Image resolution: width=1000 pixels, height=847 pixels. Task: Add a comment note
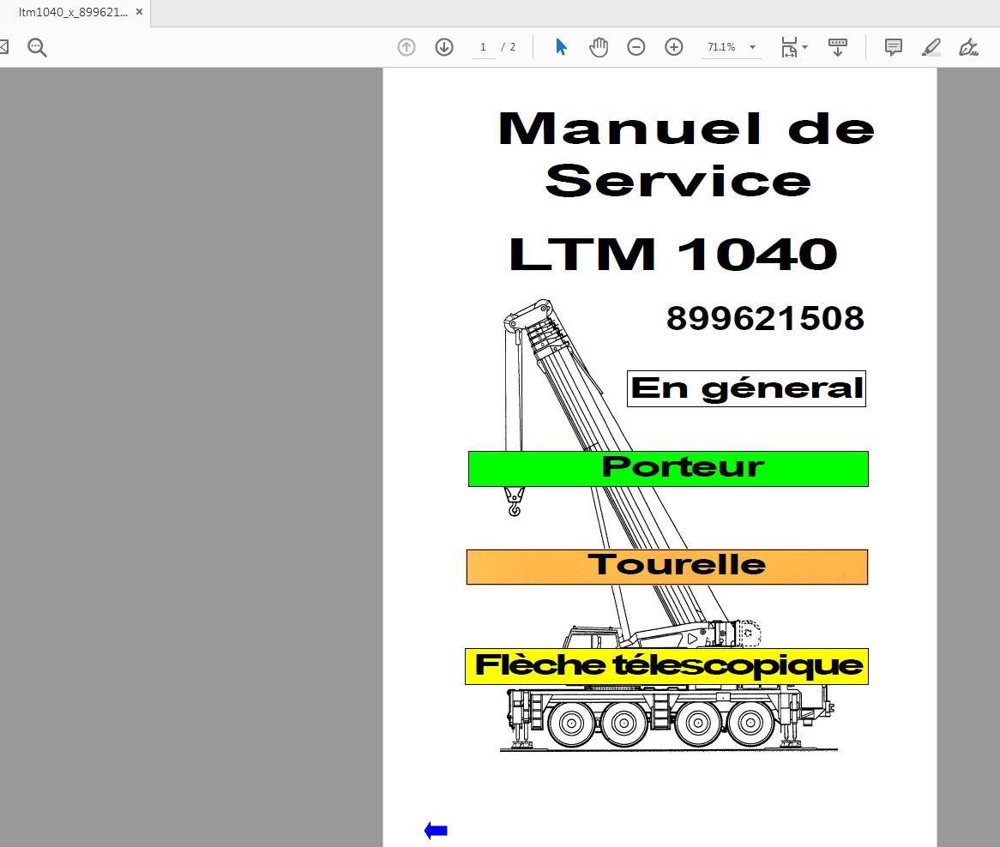point(894,47)
